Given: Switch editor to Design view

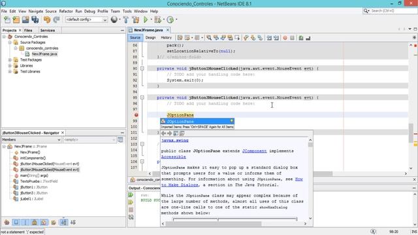Looking at the screenshot, I should click(x=150, y=38).
